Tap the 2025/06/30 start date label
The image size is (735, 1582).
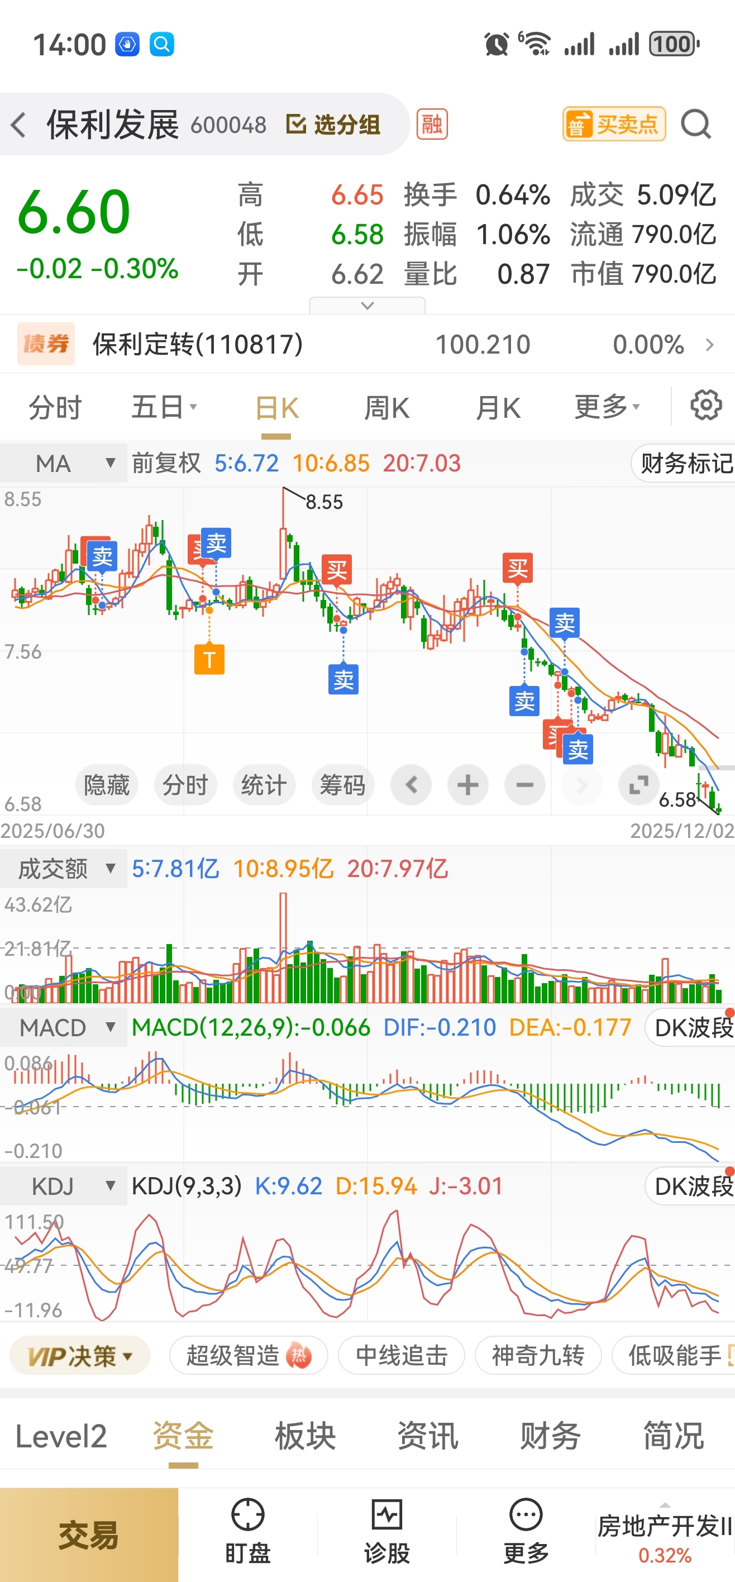(53, 830)
